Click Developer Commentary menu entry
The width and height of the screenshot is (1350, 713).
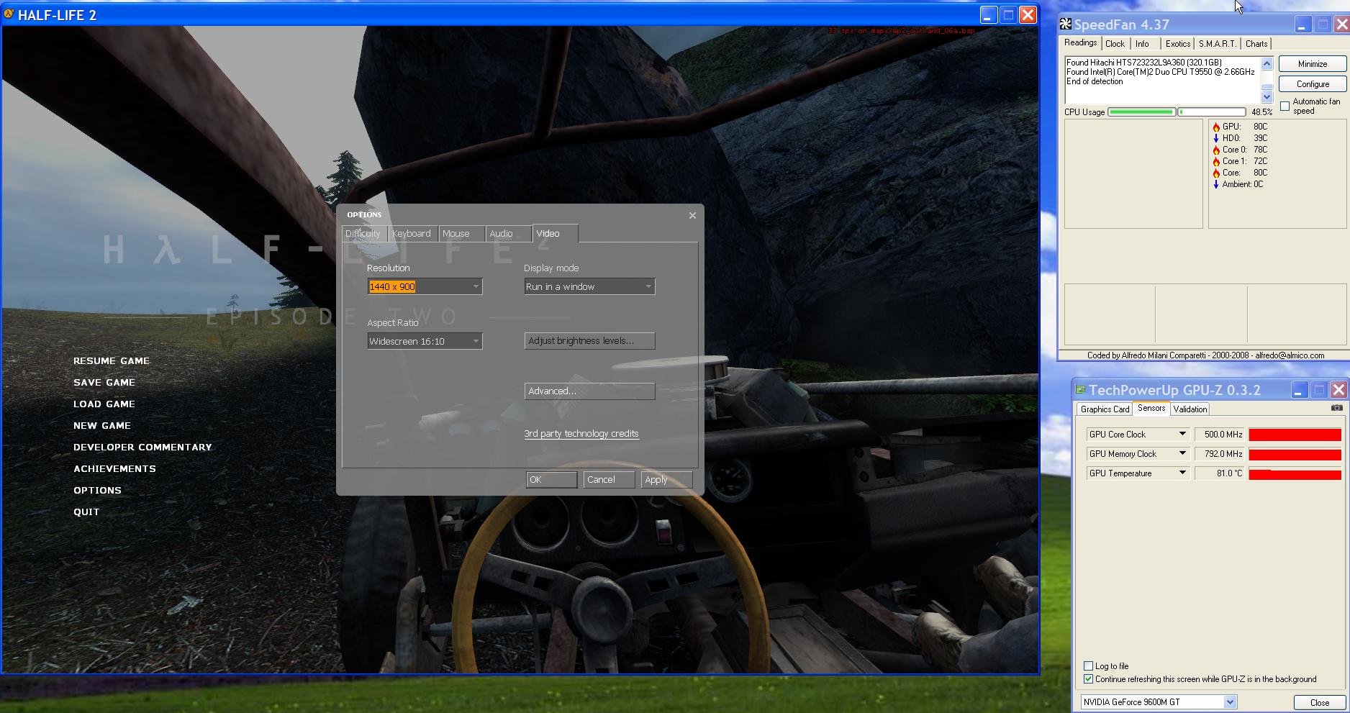coord(142,448)
